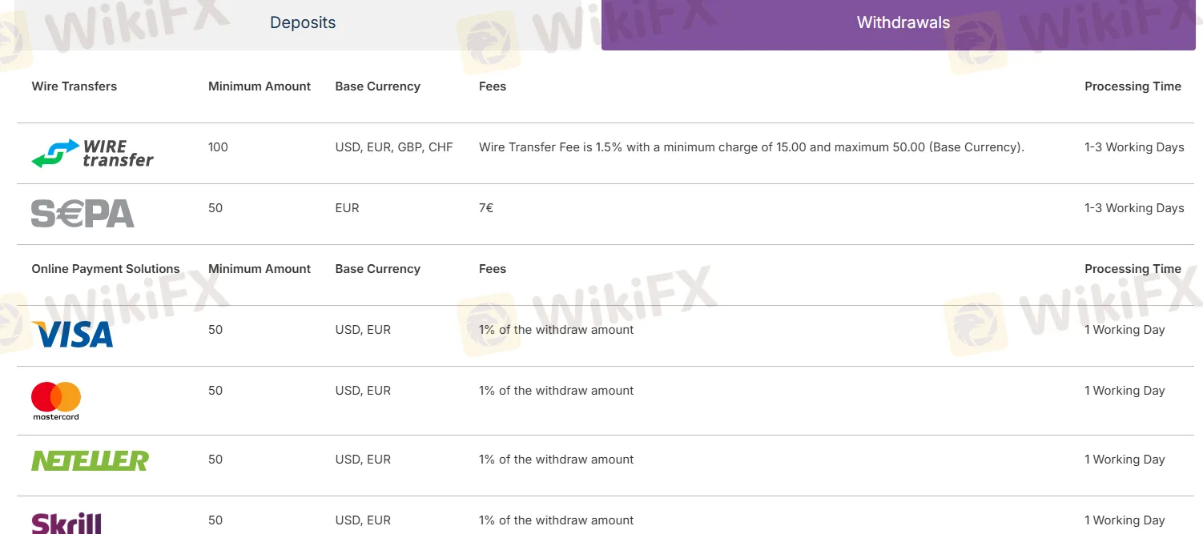Click Mastercard's 1 Working Day cell

click(1125, 391)
